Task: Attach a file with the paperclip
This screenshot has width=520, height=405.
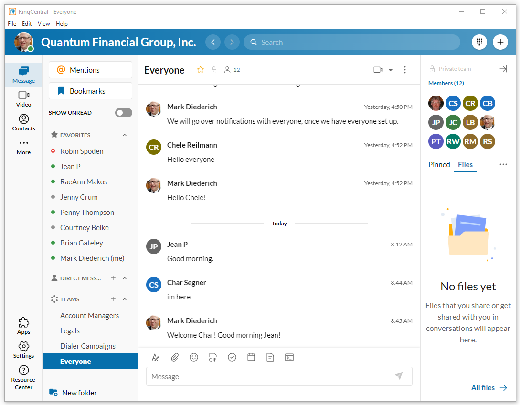Action: (175, 357)
